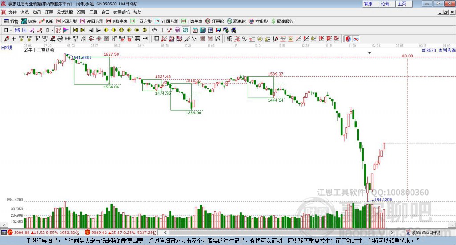The width and height of the screenshot is (456, 245).
Task: Open the T四方形 tool
Action: point(141,21)
